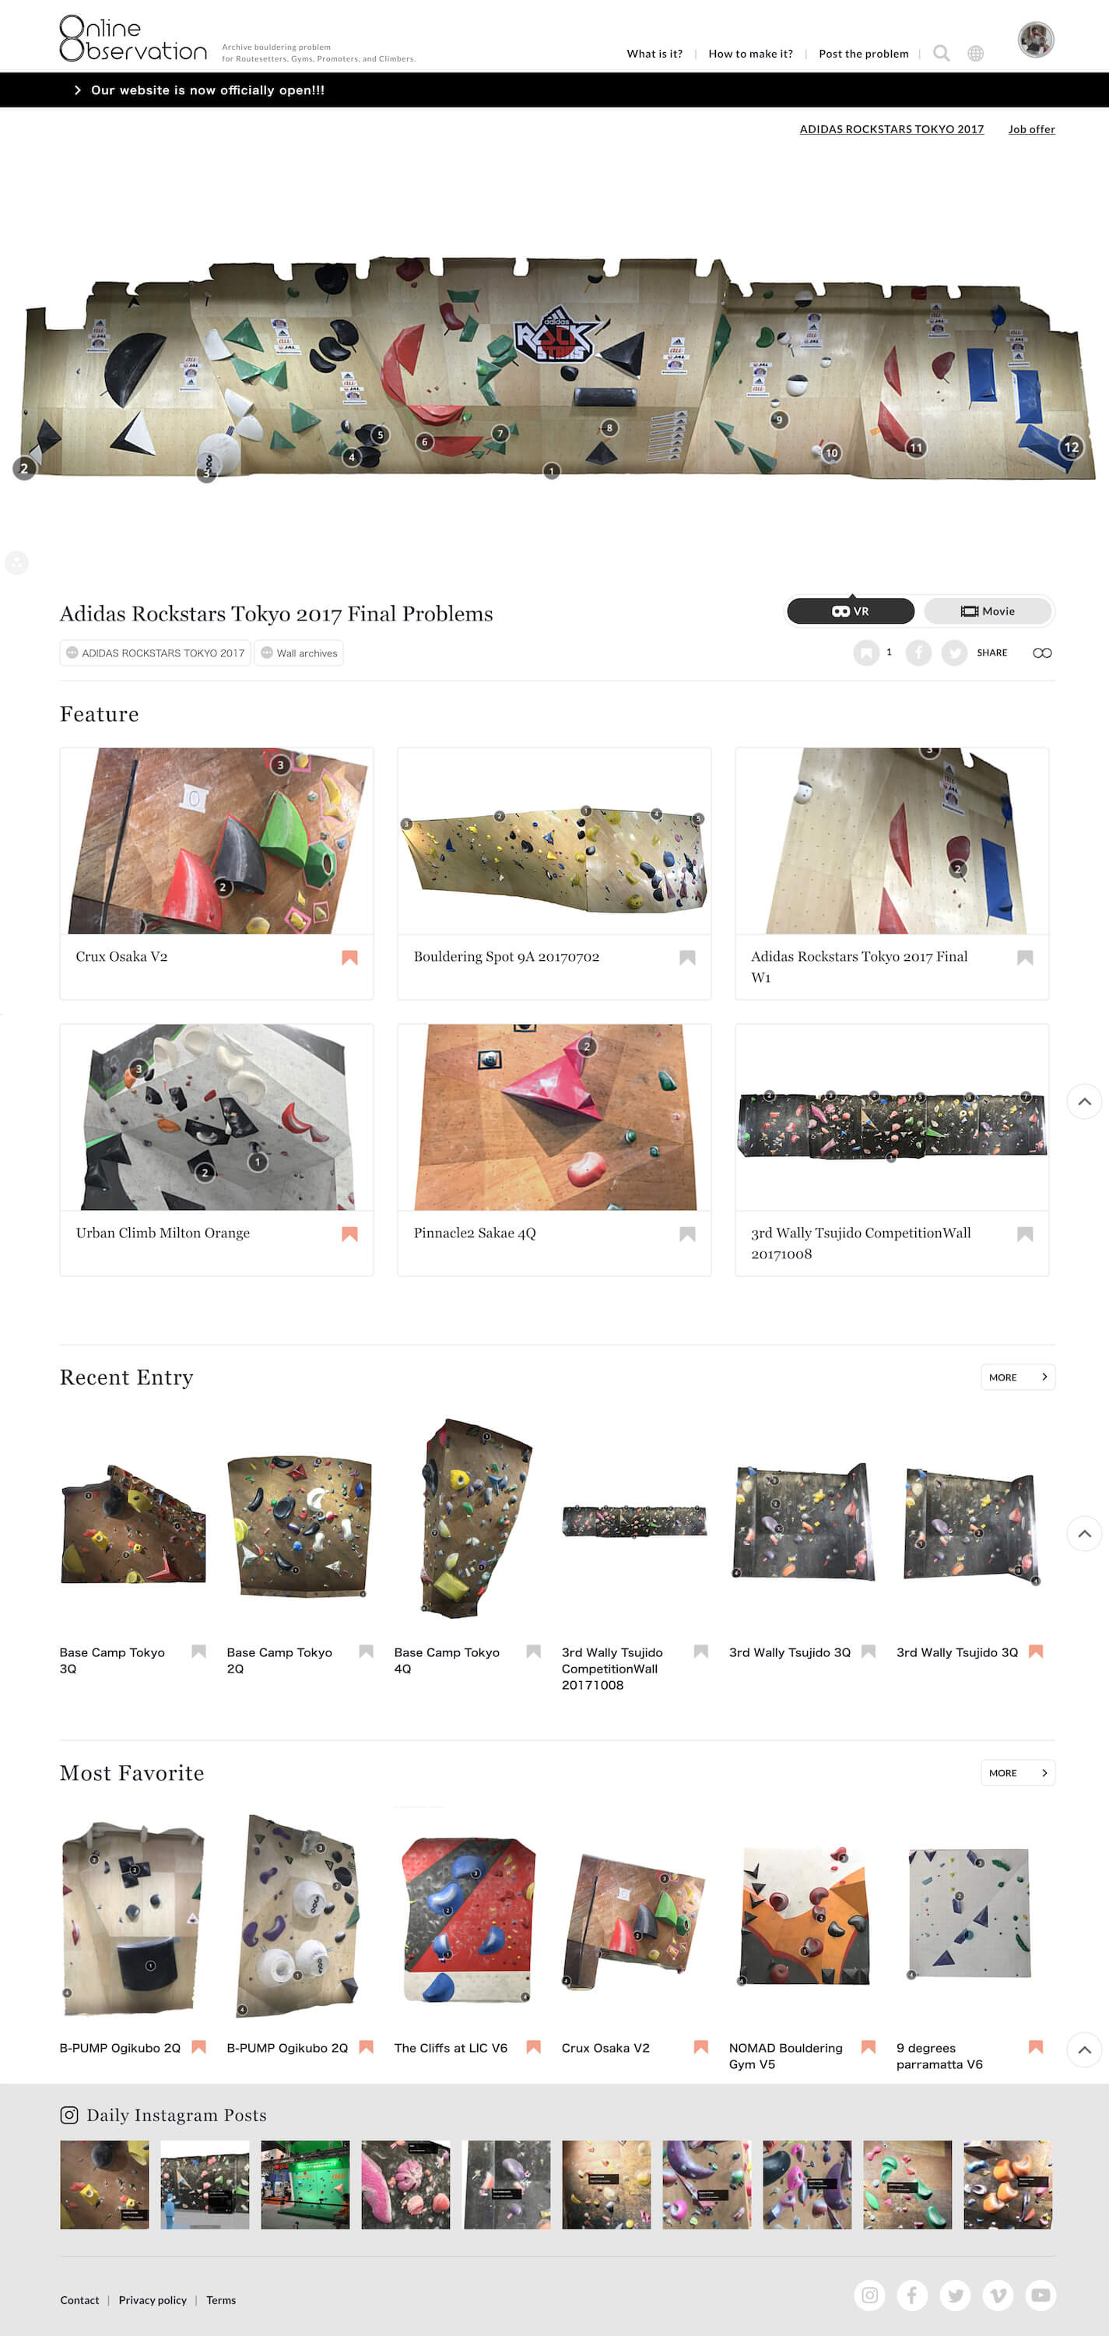1109x2336 pixels.
Task: Click problem marker 12 on the wall
Action: tap(1071, 447)
